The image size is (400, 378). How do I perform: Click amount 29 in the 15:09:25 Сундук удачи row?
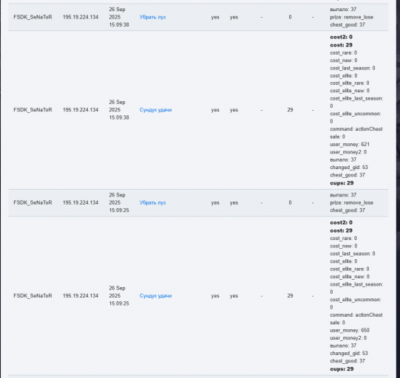click(x=290, y=296)
